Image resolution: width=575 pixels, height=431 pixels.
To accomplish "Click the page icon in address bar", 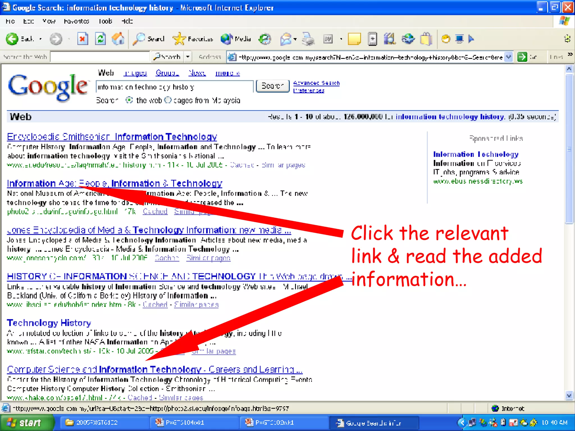I will 232,57.
